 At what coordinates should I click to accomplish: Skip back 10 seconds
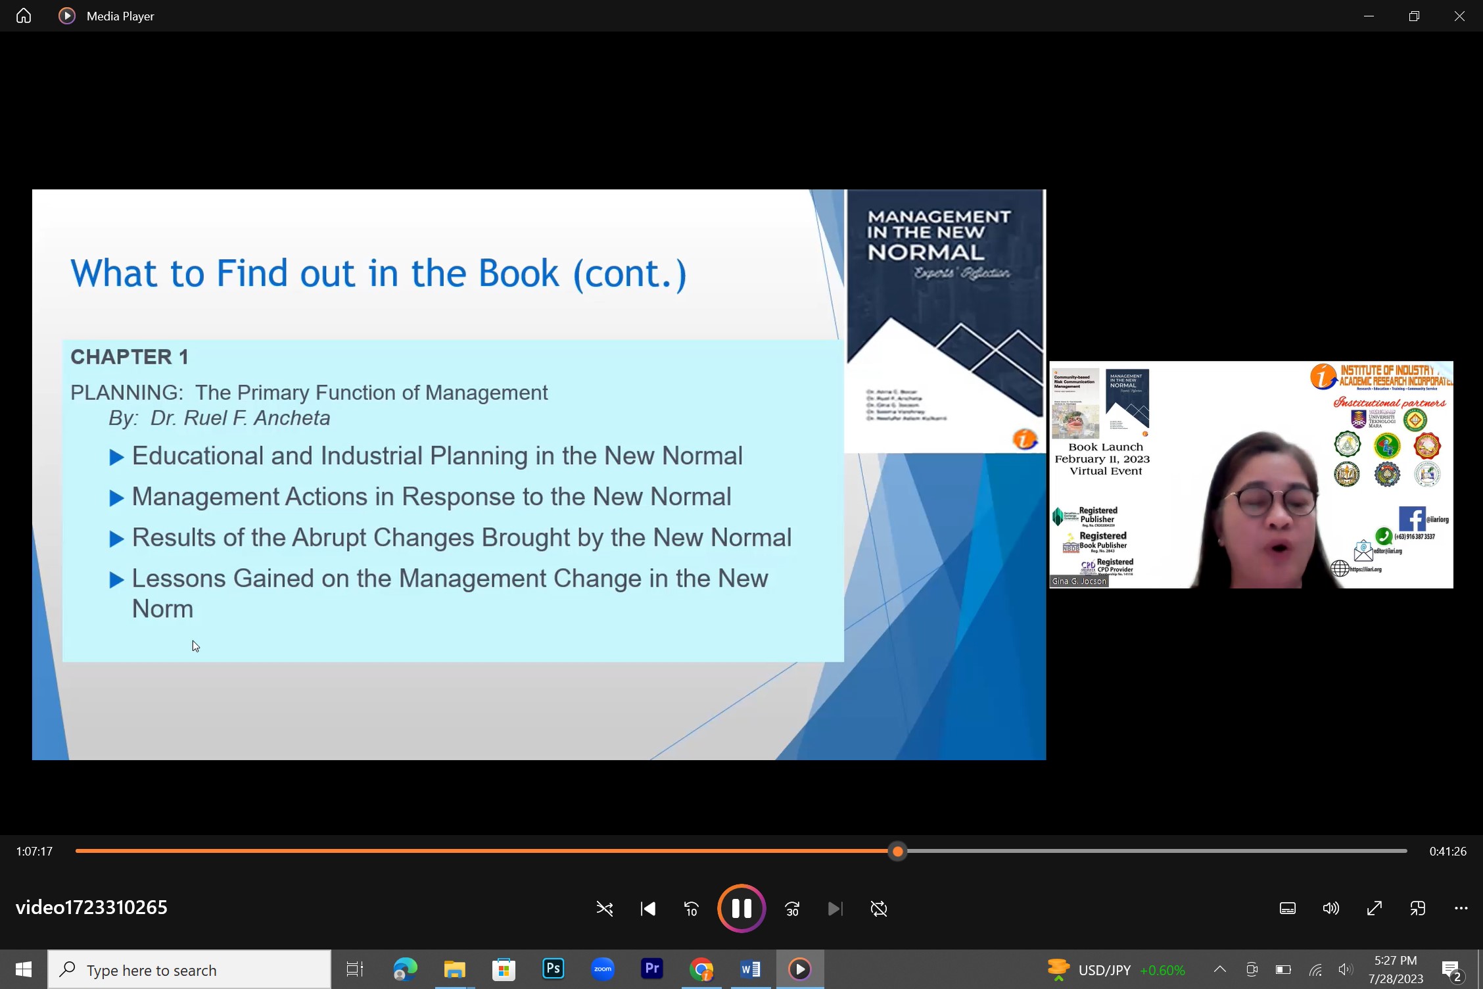tap(691, 909)
